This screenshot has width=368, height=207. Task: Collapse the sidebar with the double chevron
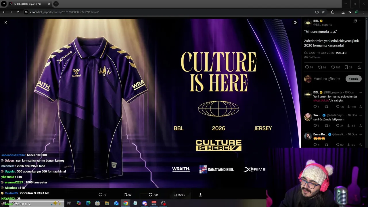coord(295,22)
